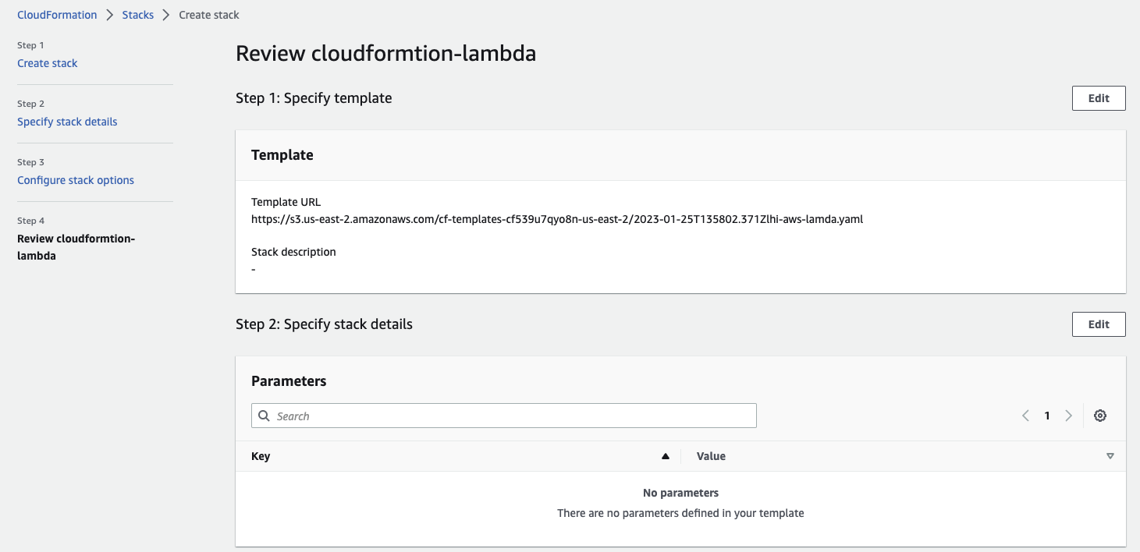The width and height of the screenshot is (1140, 552).
Task: Edit Step 1 Specify template
Action: click(x=1099, y=98)
